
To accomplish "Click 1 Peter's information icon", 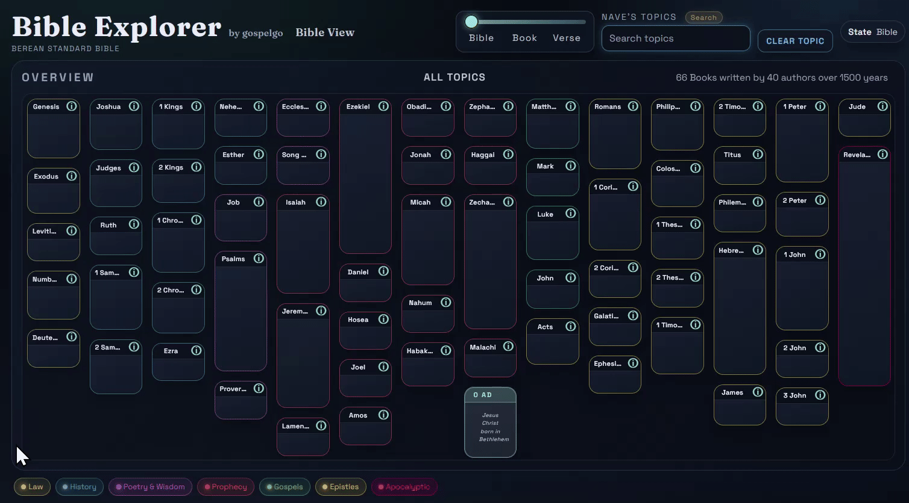I will point(820,106).
